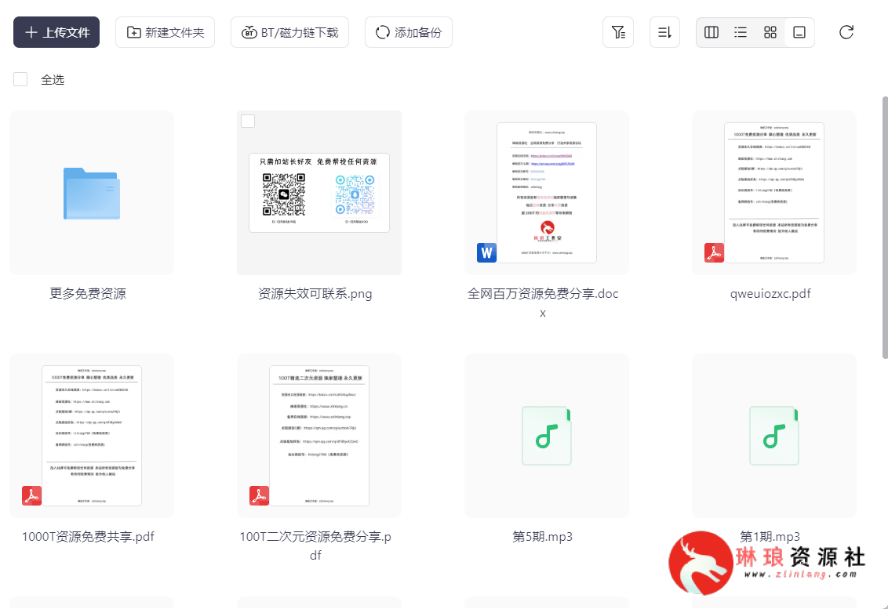Click the 资源失效可联系.png file name
Image resolution: width=888 pixels, height=609 pixels.
click(315, 293)
